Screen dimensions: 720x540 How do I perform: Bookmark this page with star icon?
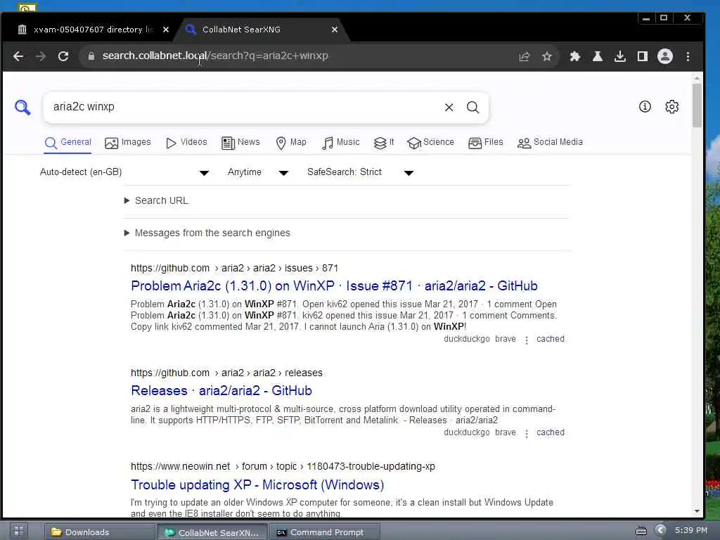pyautogui.click(x=546, y=56)
